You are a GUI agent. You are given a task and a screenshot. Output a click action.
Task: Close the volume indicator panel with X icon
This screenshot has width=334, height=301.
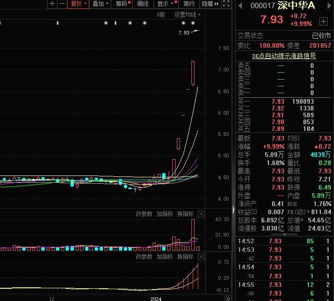click(x=201, y=214)
